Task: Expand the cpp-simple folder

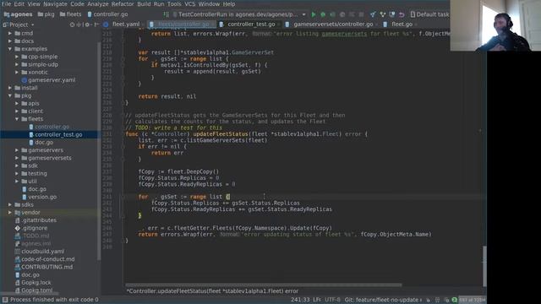Action: pos(17,57)
